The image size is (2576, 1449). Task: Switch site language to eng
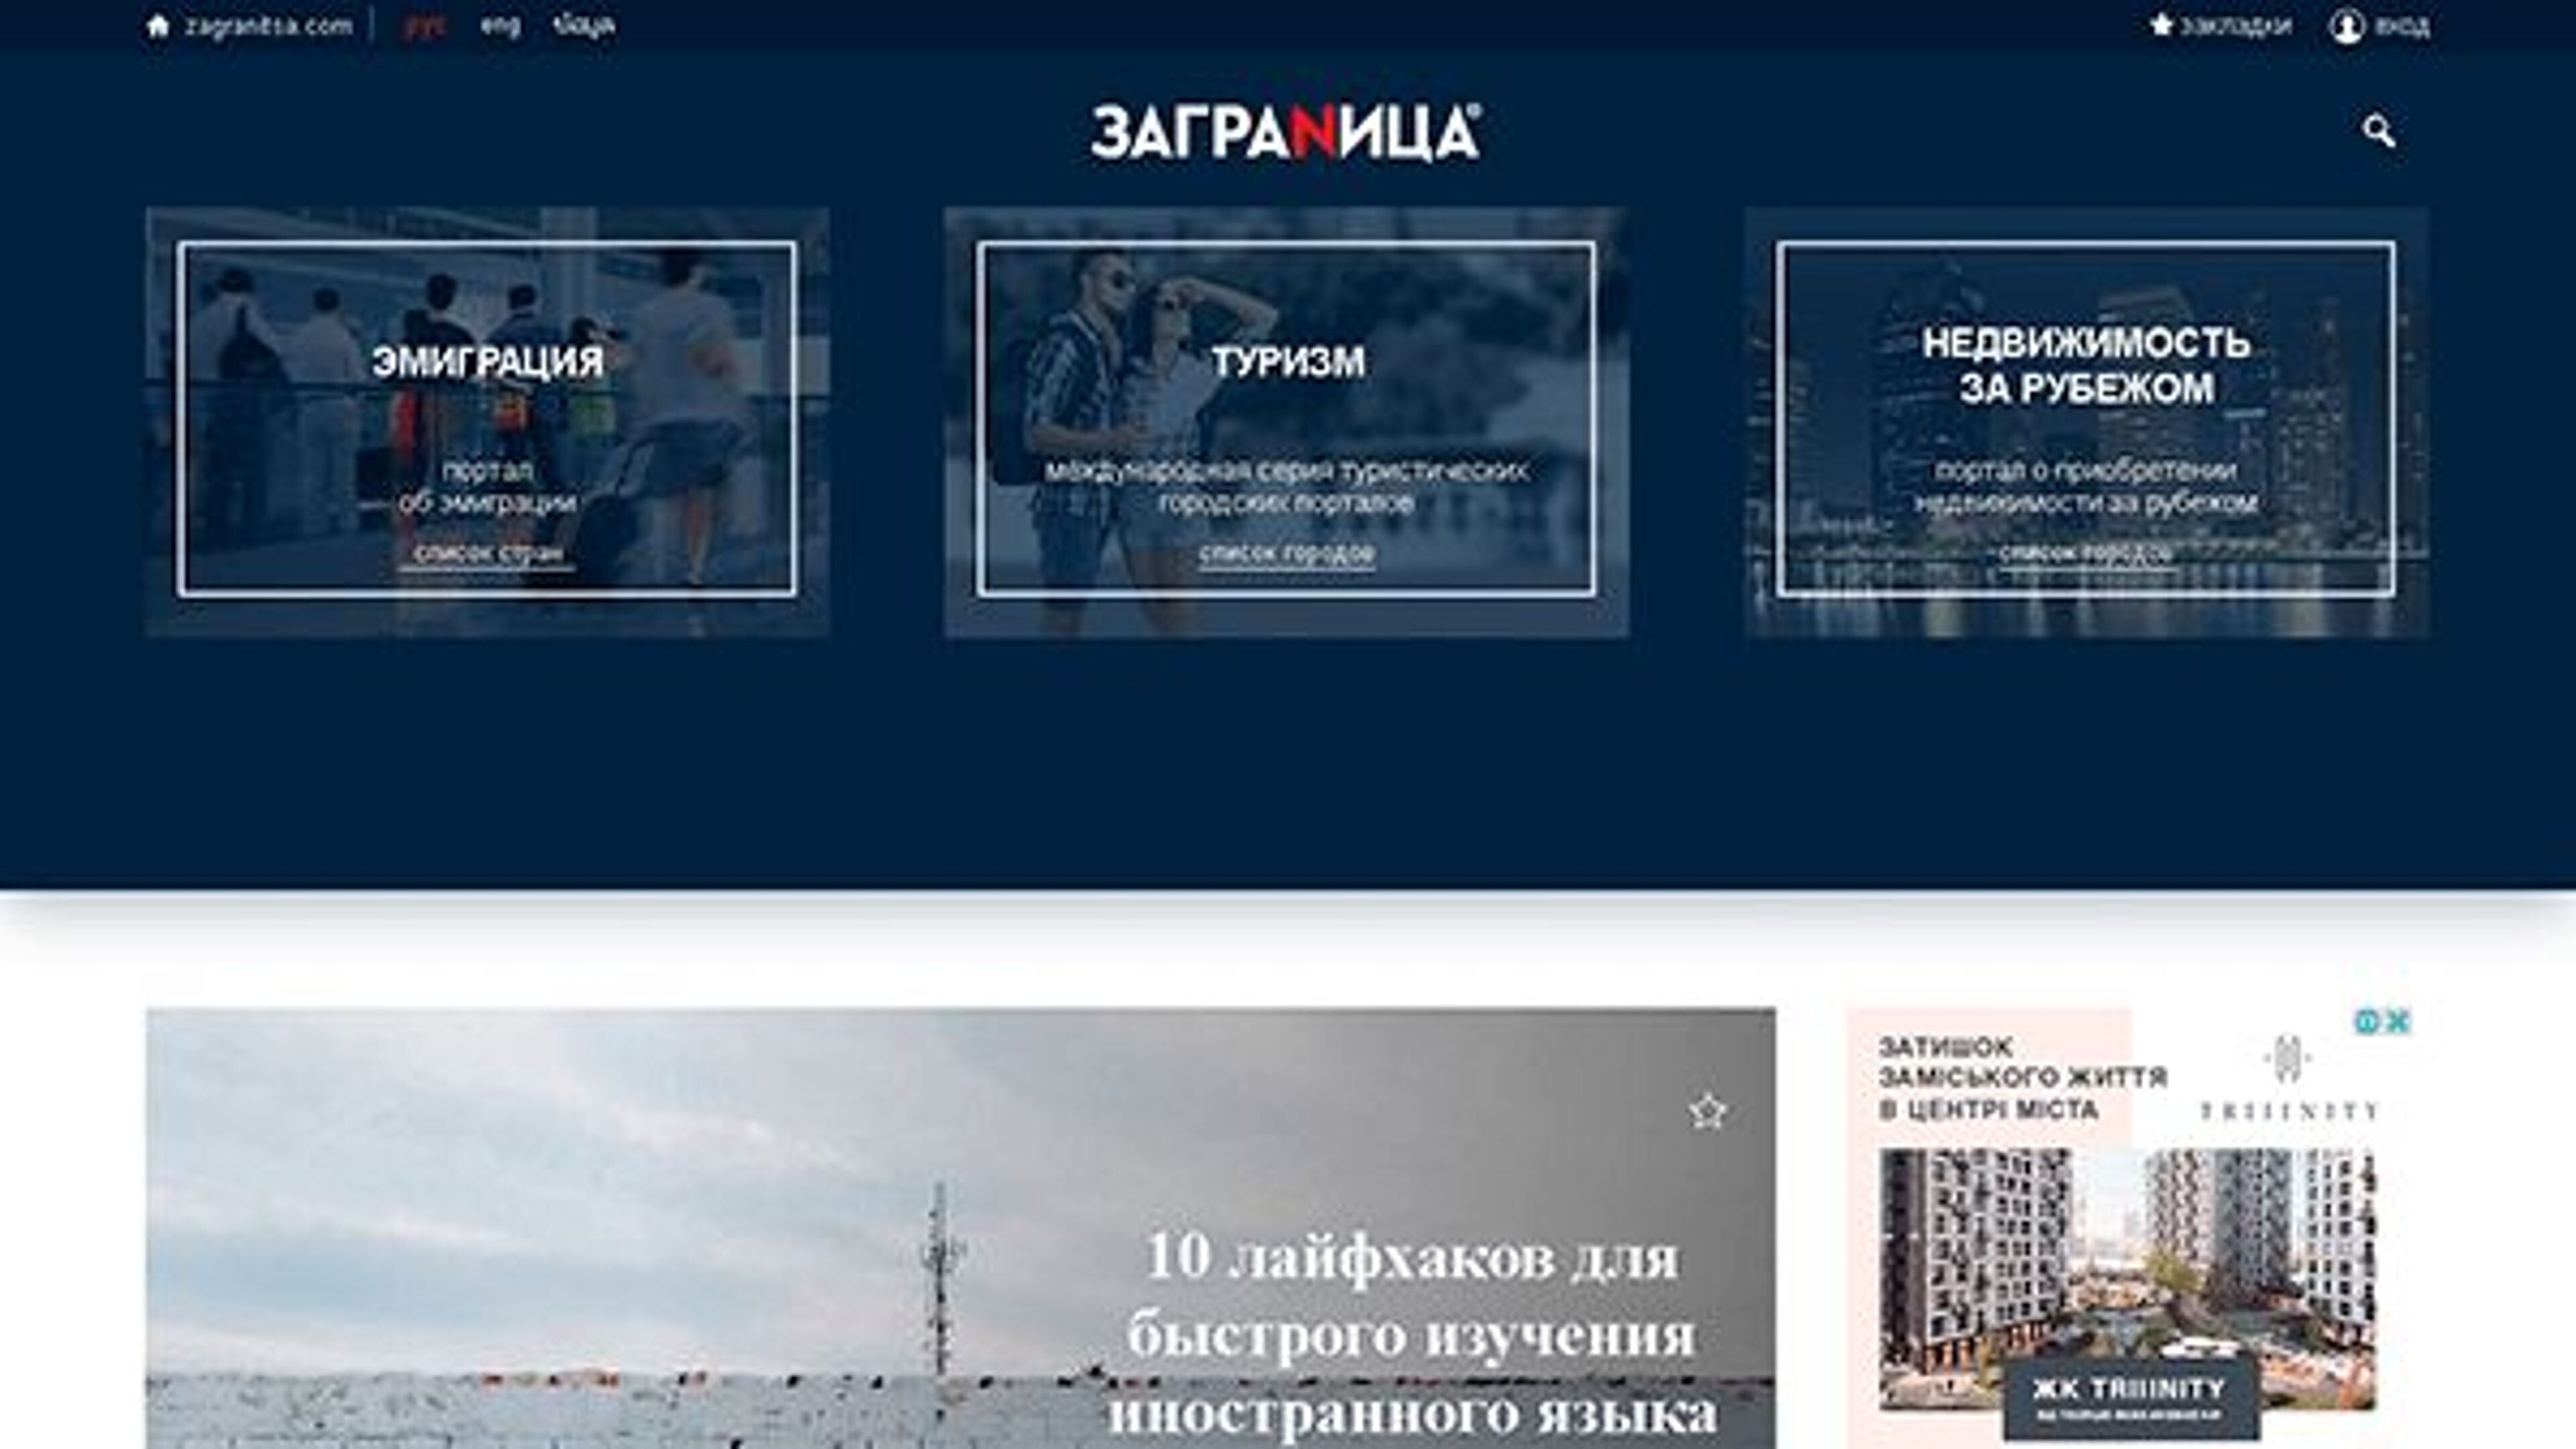click(x=499, y=26)
